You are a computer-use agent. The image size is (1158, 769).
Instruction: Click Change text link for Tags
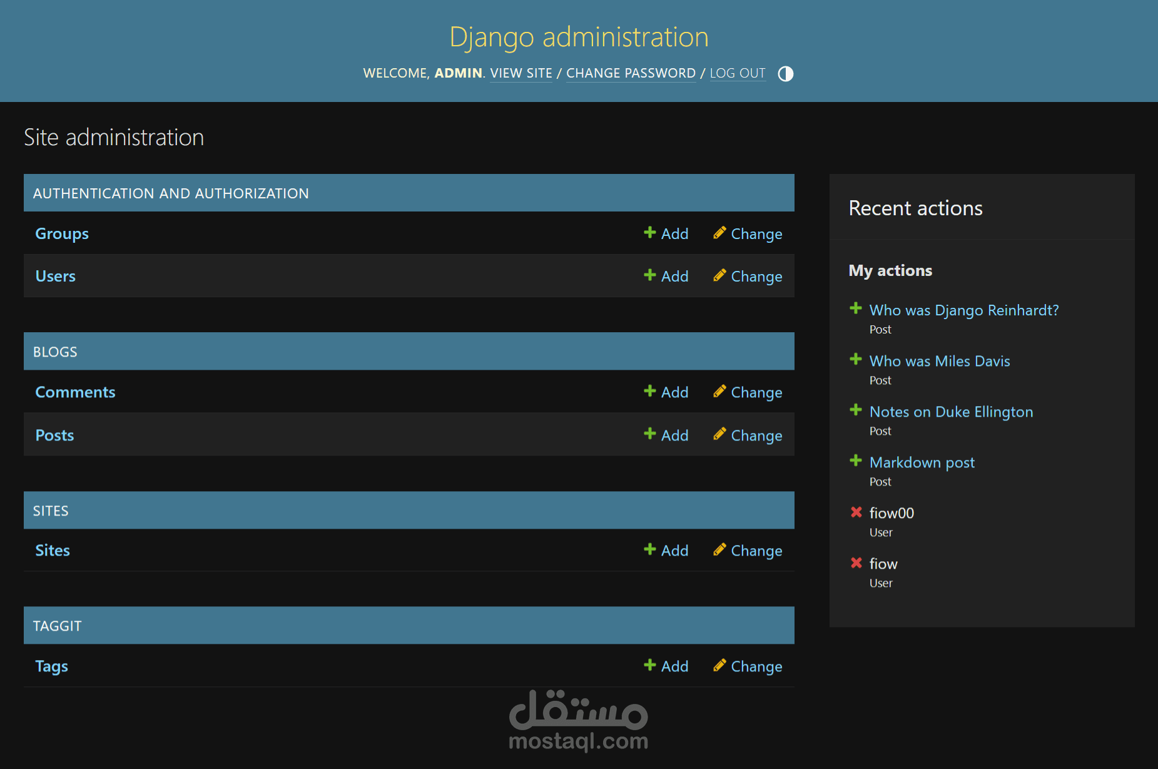[x=757, y=666]
